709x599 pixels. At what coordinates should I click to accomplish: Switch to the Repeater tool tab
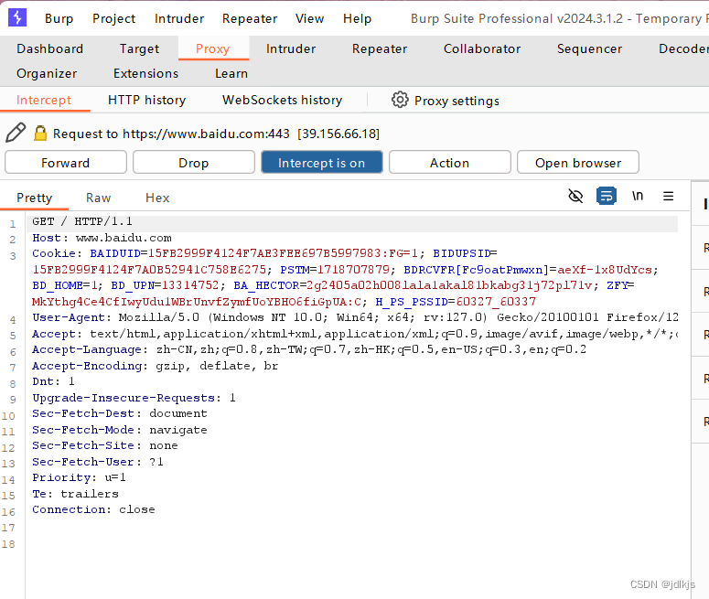tap(380, 48)
